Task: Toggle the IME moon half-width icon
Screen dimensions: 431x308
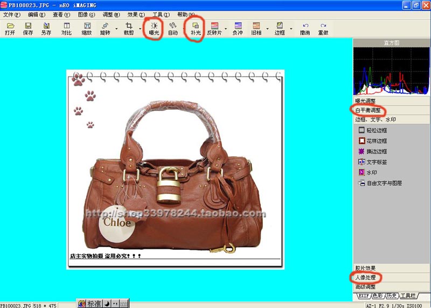Action: coord(107,304)
